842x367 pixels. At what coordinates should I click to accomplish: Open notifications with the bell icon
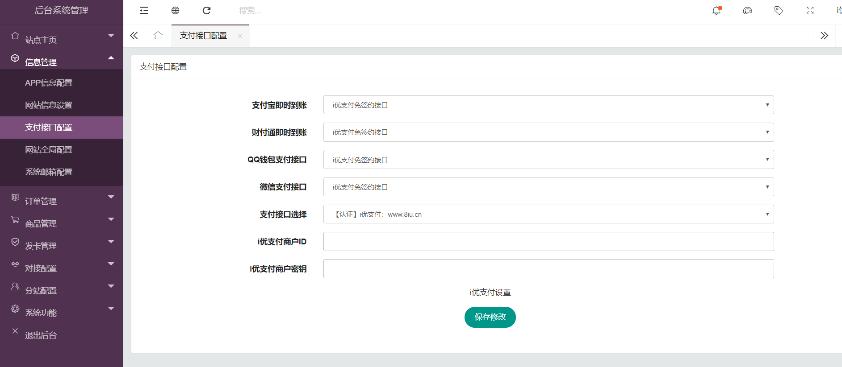[716, 11]
